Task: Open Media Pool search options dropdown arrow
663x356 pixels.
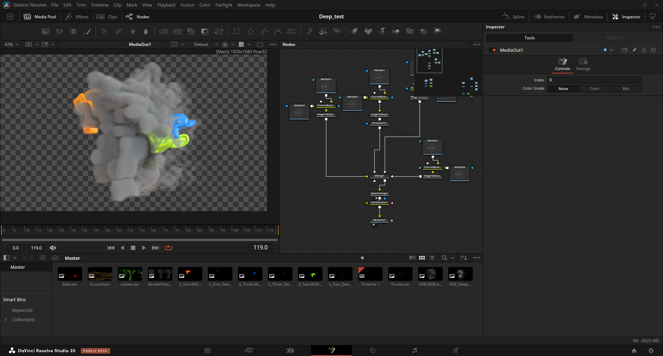Action: coord(452,258)
